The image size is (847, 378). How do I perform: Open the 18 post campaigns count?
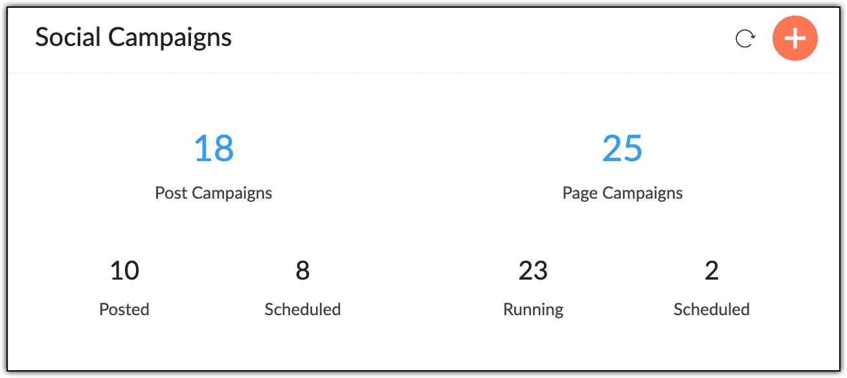(214, 148)
